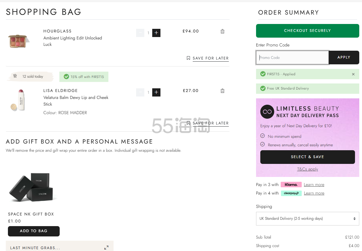Click the SPACE NK GIFT BOX title

(31, 214)
